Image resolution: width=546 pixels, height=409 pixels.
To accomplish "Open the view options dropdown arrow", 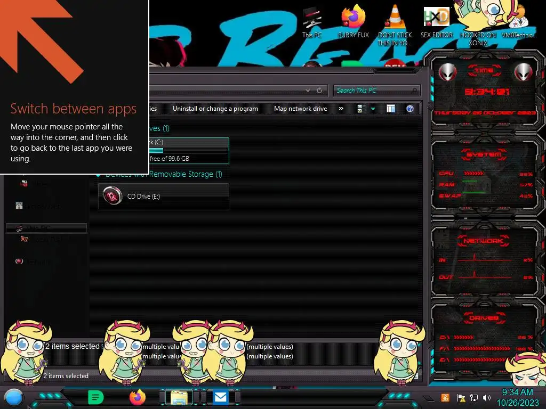I will coord(373,109).
